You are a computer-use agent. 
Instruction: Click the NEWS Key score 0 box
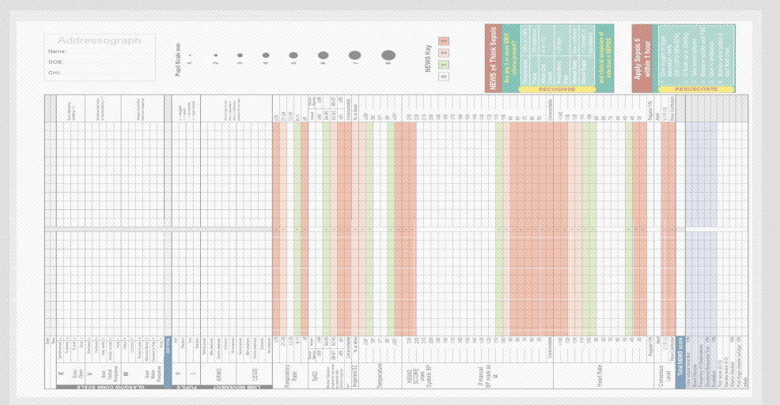coord(444,76)
